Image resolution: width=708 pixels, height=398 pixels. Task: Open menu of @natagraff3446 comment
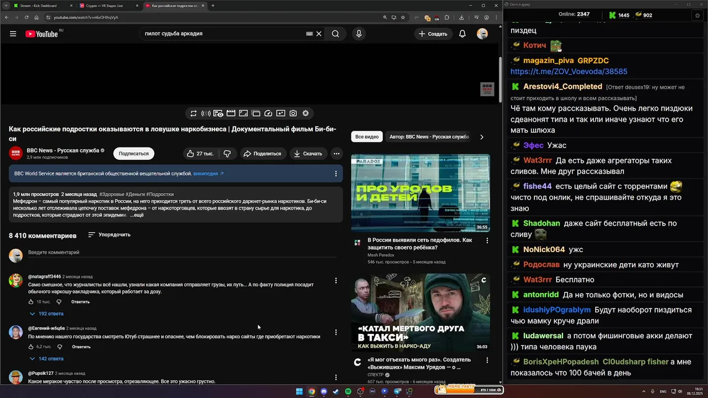[x=336, y=281]
